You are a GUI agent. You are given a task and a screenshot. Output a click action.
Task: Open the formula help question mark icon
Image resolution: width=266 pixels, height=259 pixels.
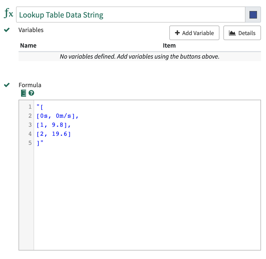[31, 93]
